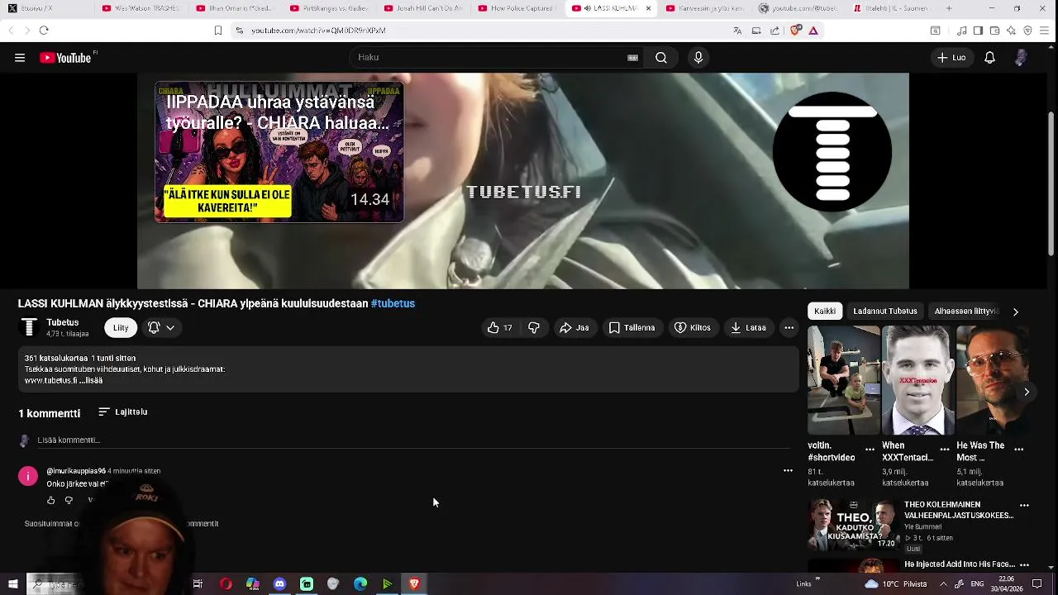Screen dimensions: 1058x595
Task: Download the video with Lataa
Action: (748, 328)
